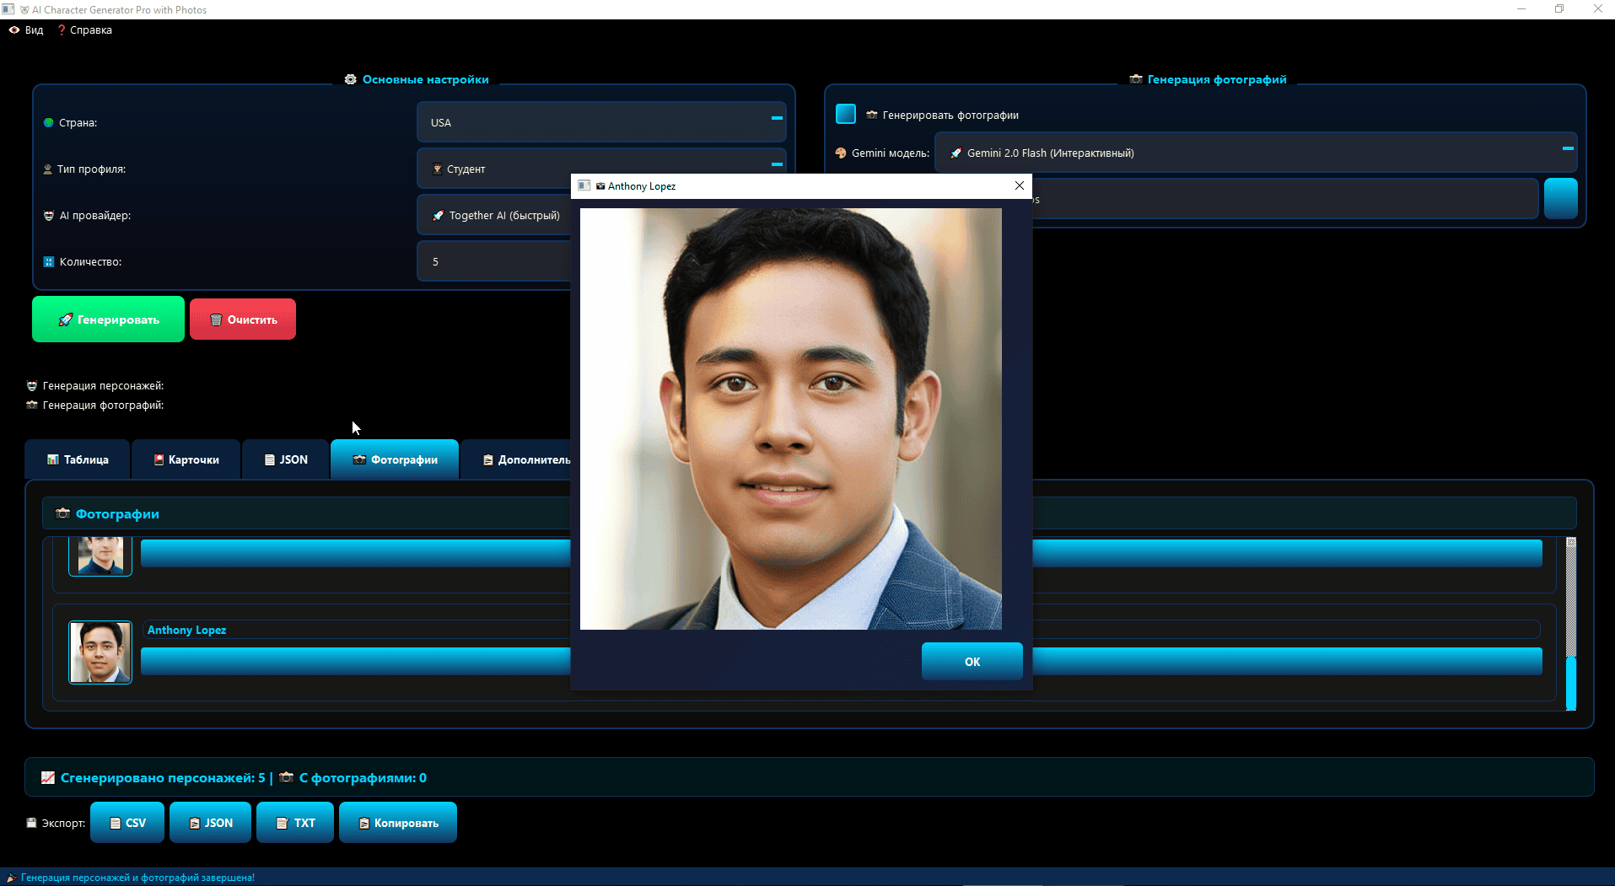
Task: Click the robot icon beside Генерация персонажей
Action: pos(32,385)
